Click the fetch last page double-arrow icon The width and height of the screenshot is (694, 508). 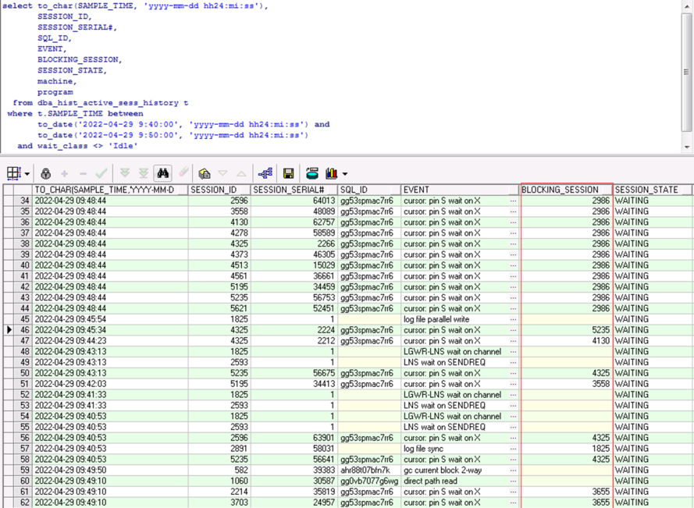point(144,173)
